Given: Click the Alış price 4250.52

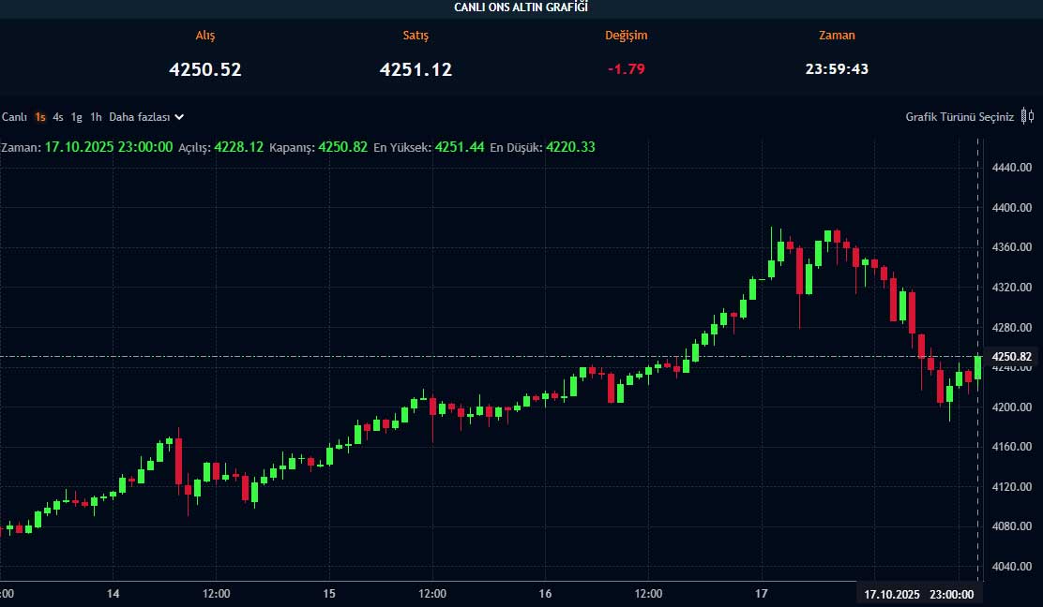Looking at the screenshot, I should tap(205, 69).
